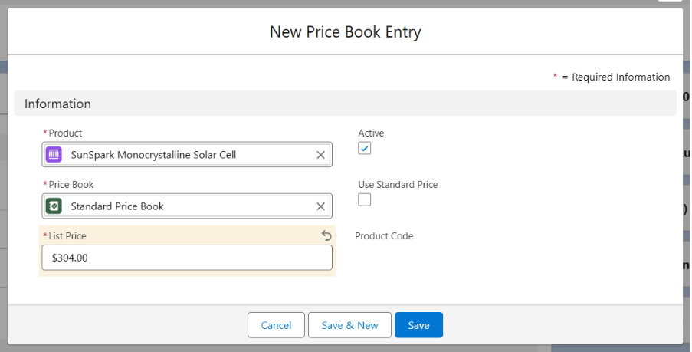The height and width of the screenshot is (352, 692).
Task: Click the Use Standard Price label
Action: click(x=398, y=185)
